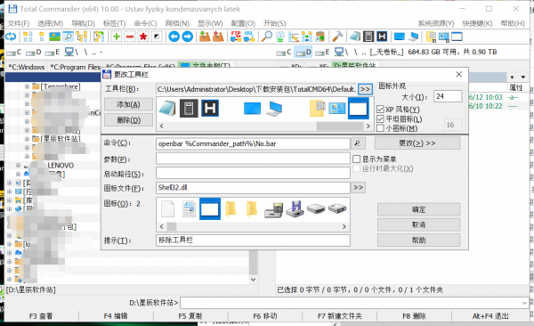The height and width of the screenshot is (326, 534).
Task: Switch to the *C:Program Files tab
Action: coord(76,67)
